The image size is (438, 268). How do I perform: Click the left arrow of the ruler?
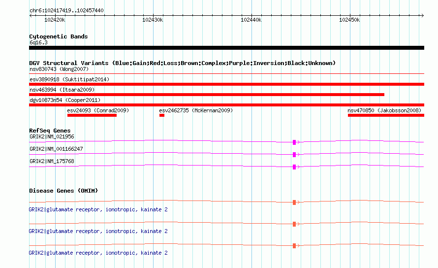pos(31,15)
